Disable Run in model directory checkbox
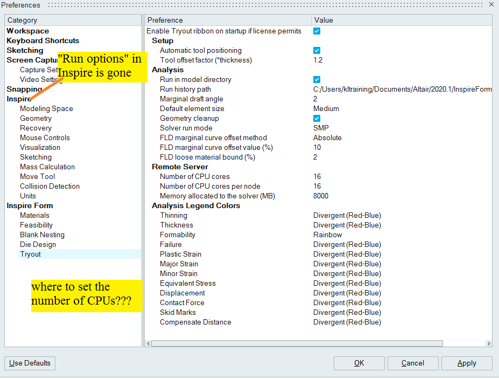The width and height of the screenshot is (499, 379). 317,80
